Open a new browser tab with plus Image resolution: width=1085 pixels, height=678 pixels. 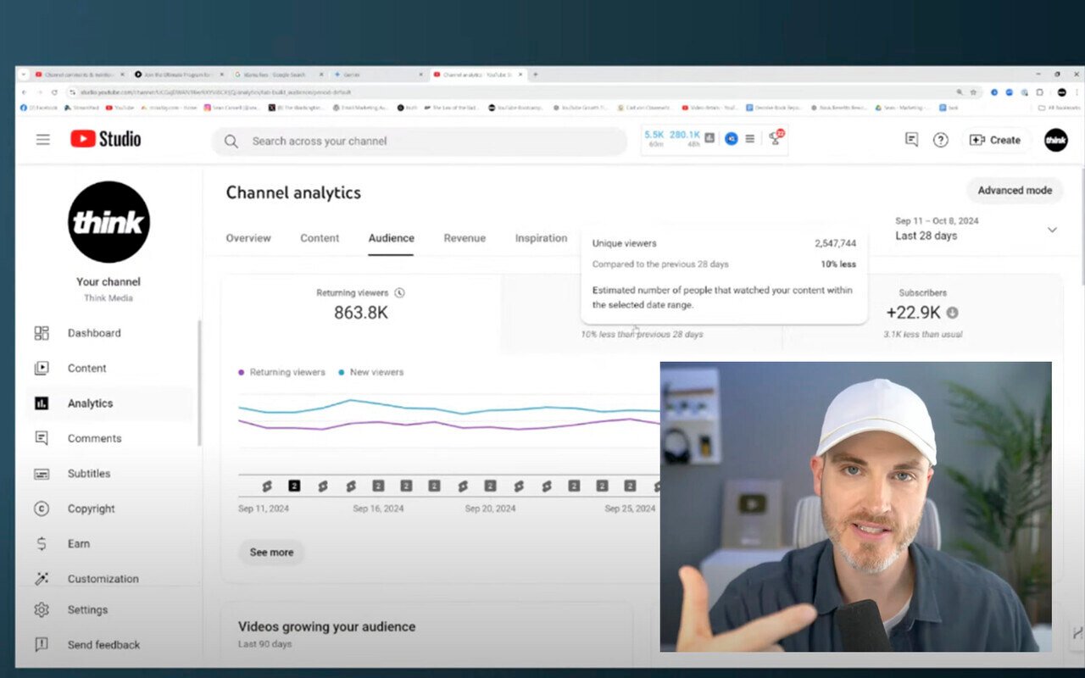535,75
